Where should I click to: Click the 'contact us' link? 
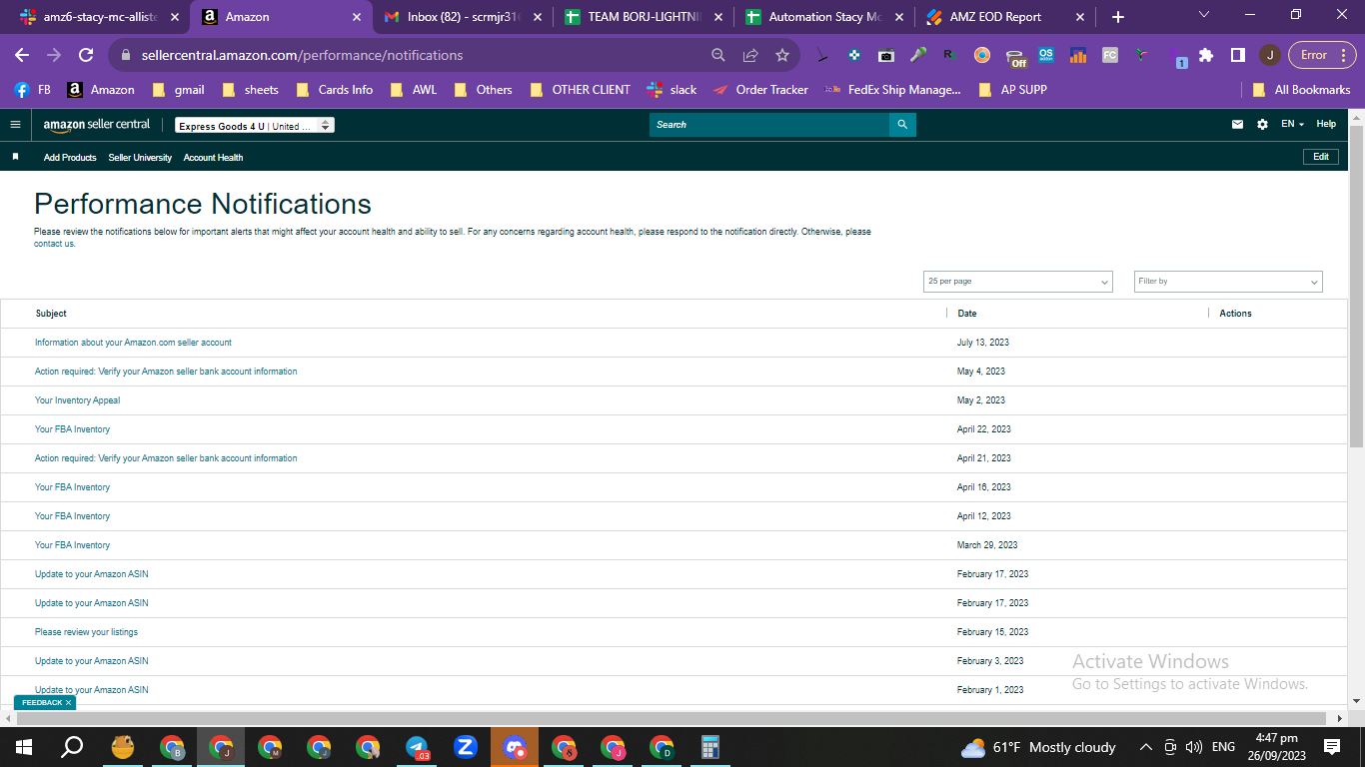click(54, 244)
